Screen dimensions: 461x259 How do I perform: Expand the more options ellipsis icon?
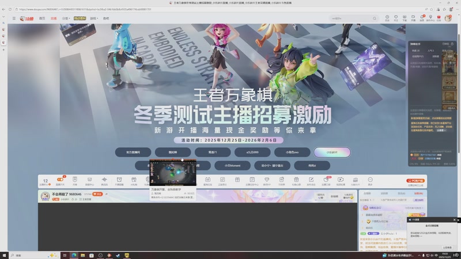[x=370, y=181]
